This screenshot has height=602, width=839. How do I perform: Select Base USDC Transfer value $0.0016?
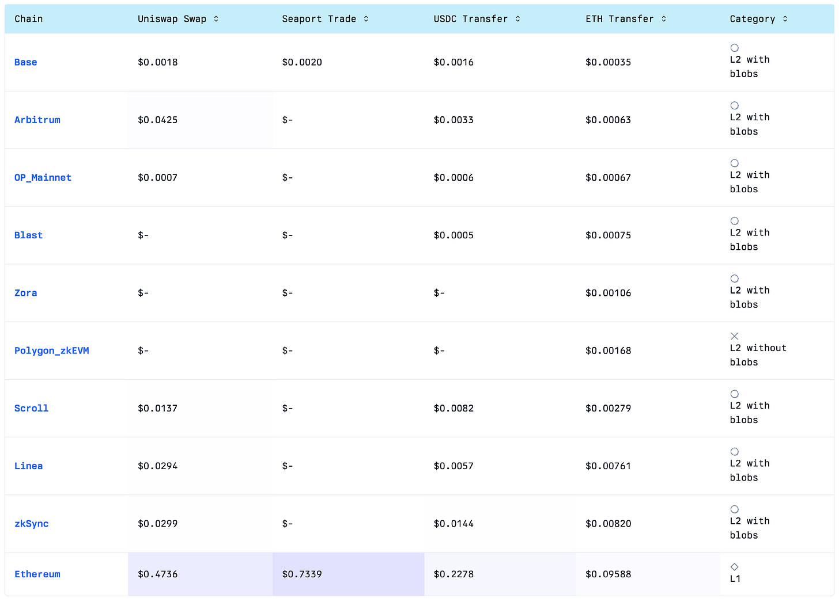click(x=453, y=62)
